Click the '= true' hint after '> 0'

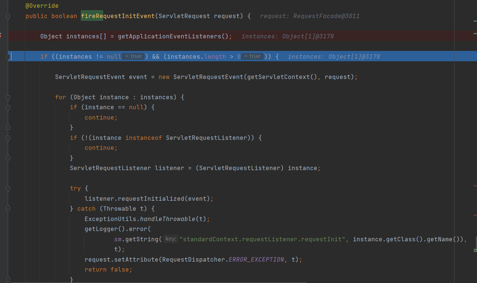click(252, 56)
